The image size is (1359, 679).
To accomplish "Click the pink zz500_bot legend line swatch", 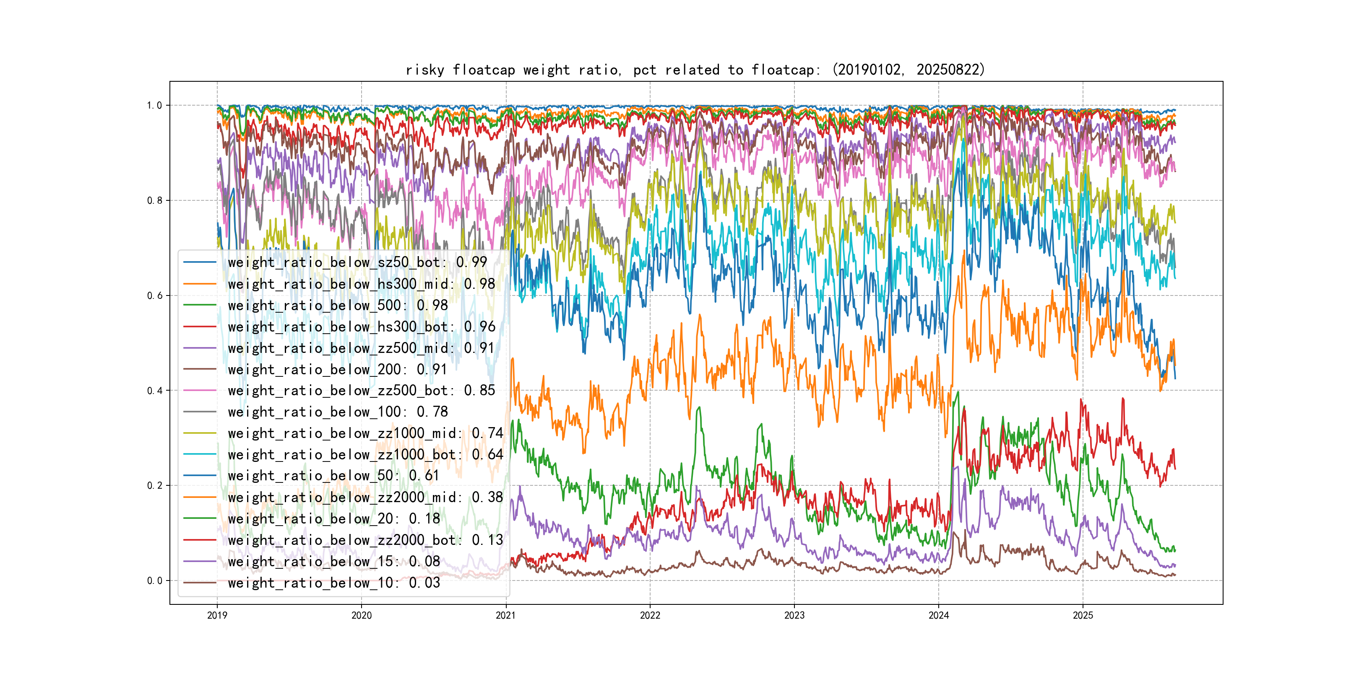I will tap(199, 391).
